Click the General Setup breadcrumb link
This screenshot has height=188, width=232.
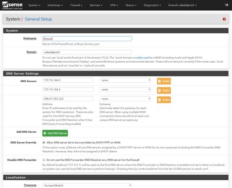coord(39,19)
